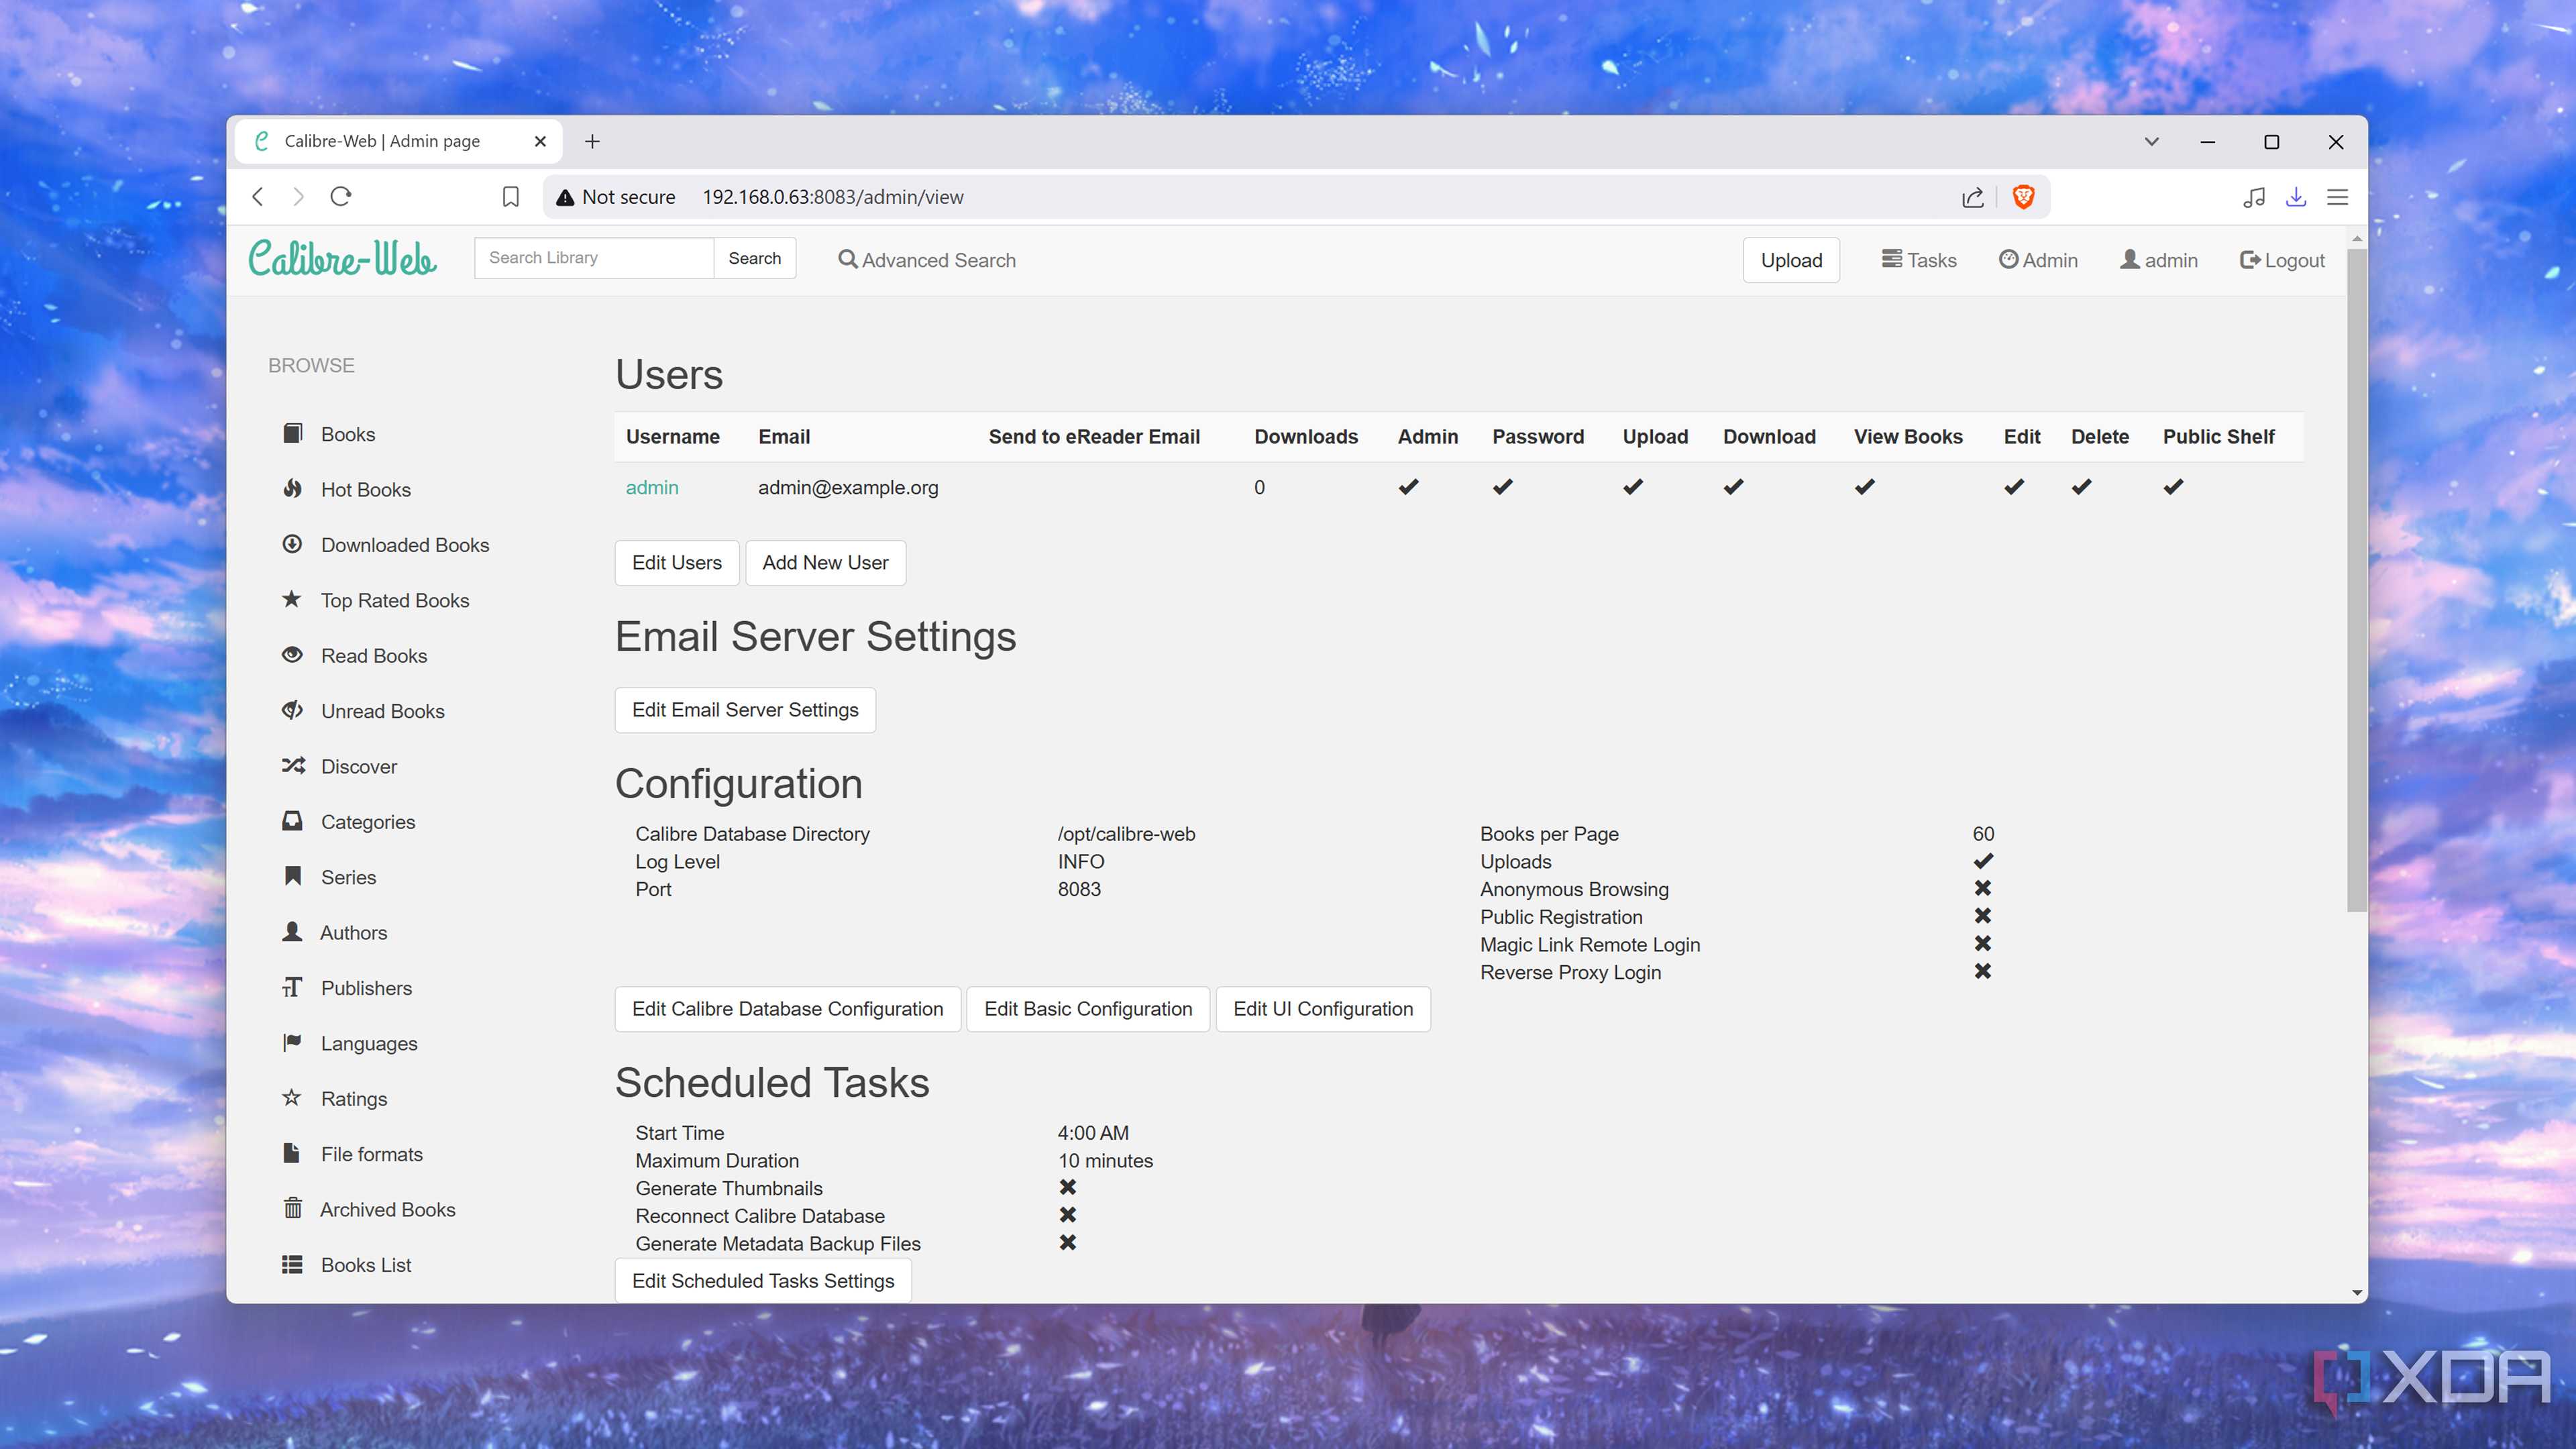2576x1449 pixels.
Task: Open Hot Books in the sidebar
Action: [366, 489]
